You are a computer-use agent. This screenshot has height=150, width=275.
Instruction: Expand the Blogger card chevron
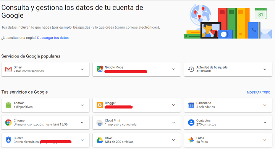tap(173, 105)
